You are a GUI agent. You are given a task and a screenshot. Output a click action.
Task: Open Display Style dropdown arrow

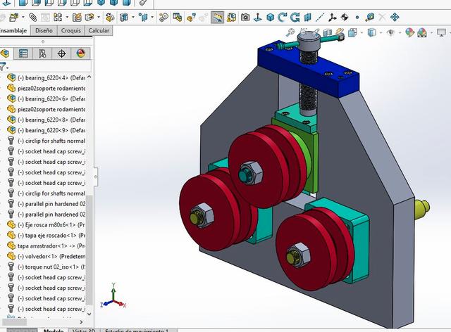pos(381,32)
